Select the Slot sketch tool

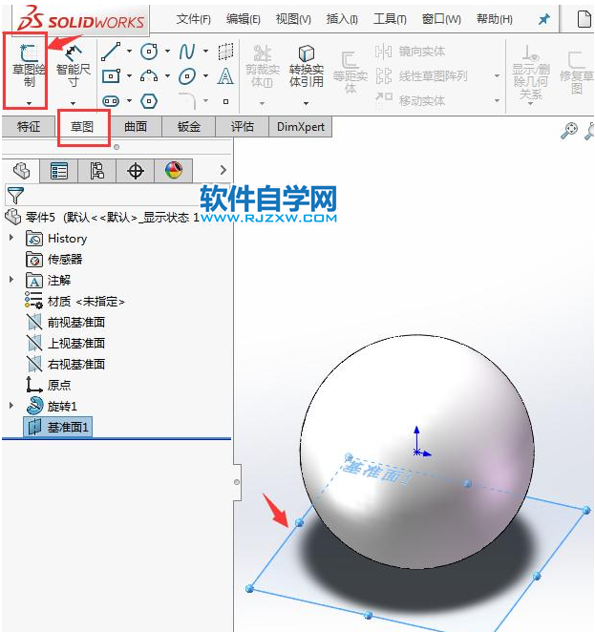click(111, 101)
